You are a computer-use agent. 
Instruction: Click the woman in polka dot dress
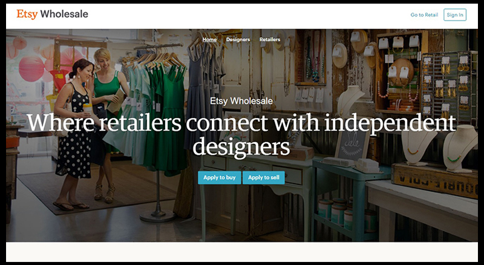(74, 134)
